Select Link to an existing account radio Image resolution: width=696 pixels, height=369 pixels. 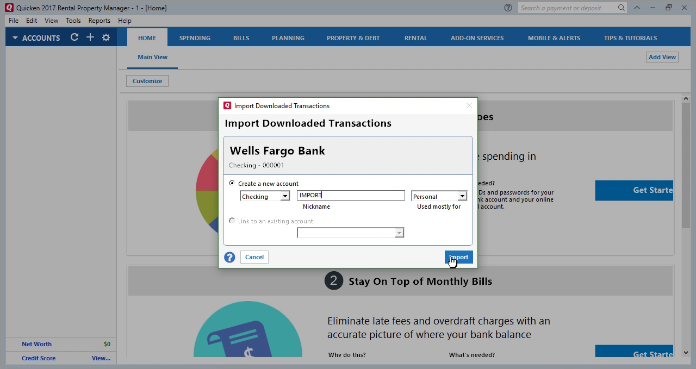(x=232, y=221)
